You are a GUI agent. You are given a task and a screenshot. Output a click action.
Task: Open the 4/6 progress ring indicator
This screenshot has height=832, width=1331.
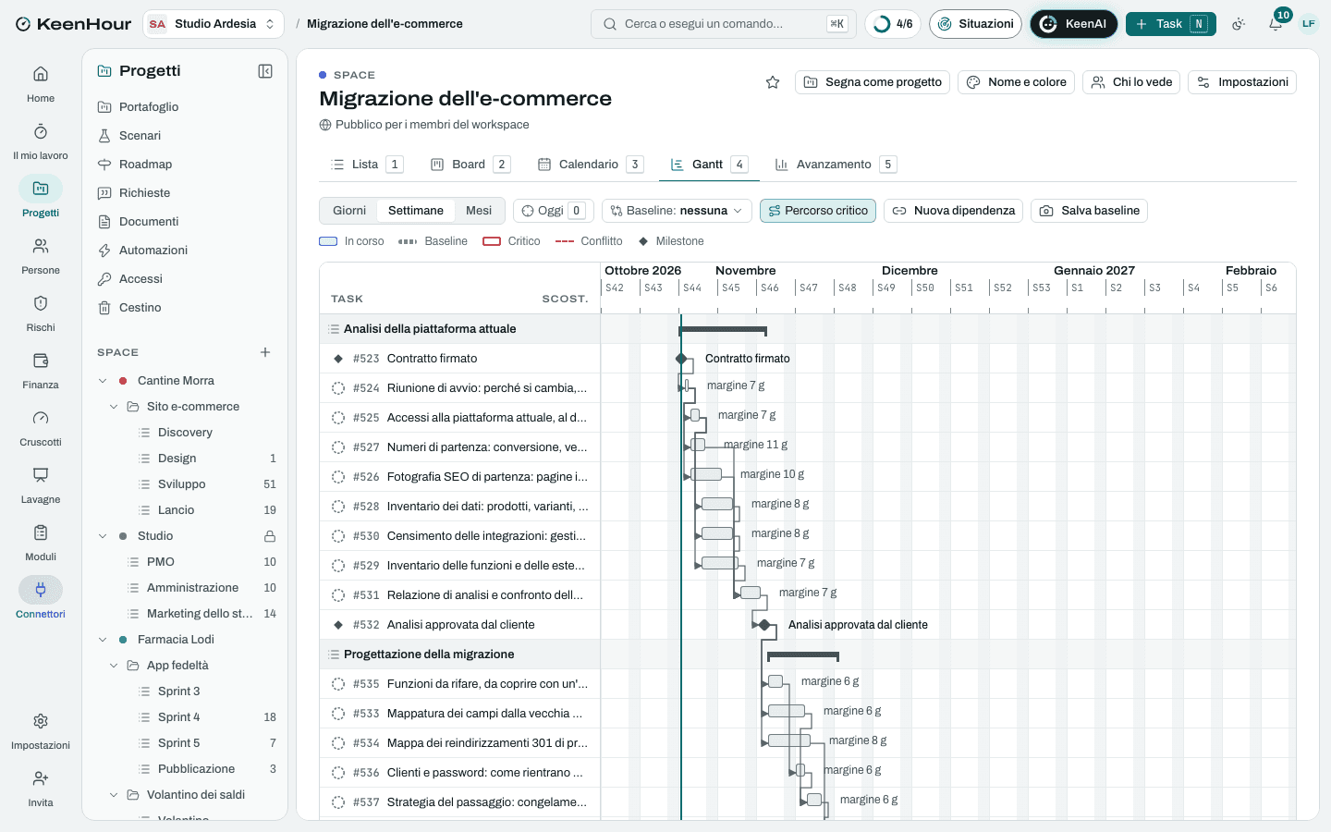(893, 24)
